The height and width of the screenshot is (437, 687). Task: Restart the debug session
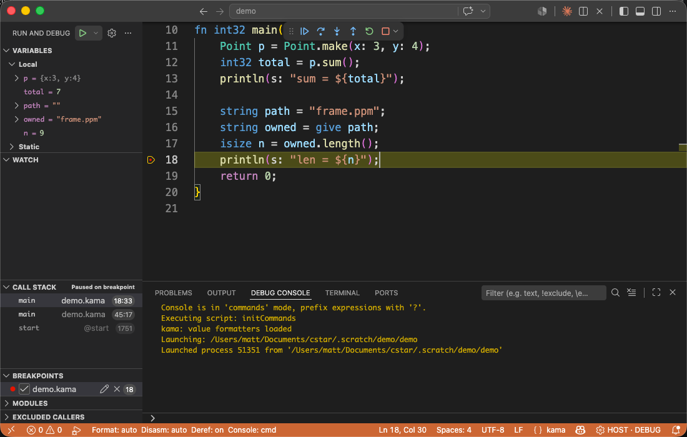[369, 31]
